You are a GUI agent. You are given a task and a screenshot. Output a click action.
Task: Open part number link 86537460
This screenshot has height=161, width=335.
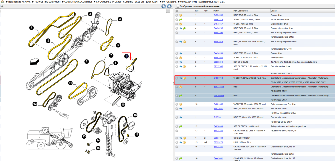pos(218,138)
